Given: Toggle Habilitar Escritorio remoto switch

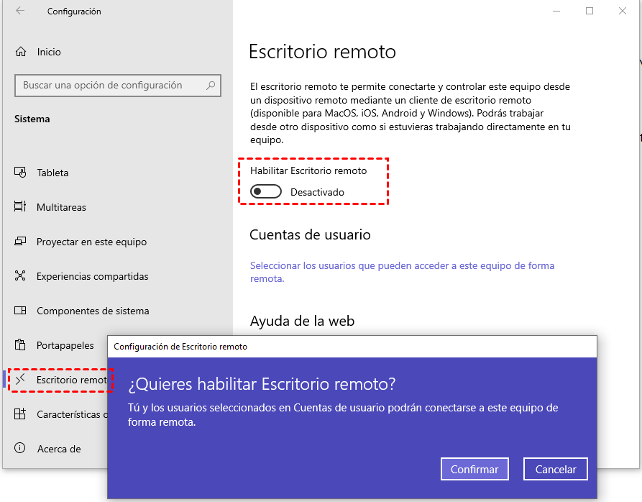Looking at the screenshot, I should [x=266, y=191].
